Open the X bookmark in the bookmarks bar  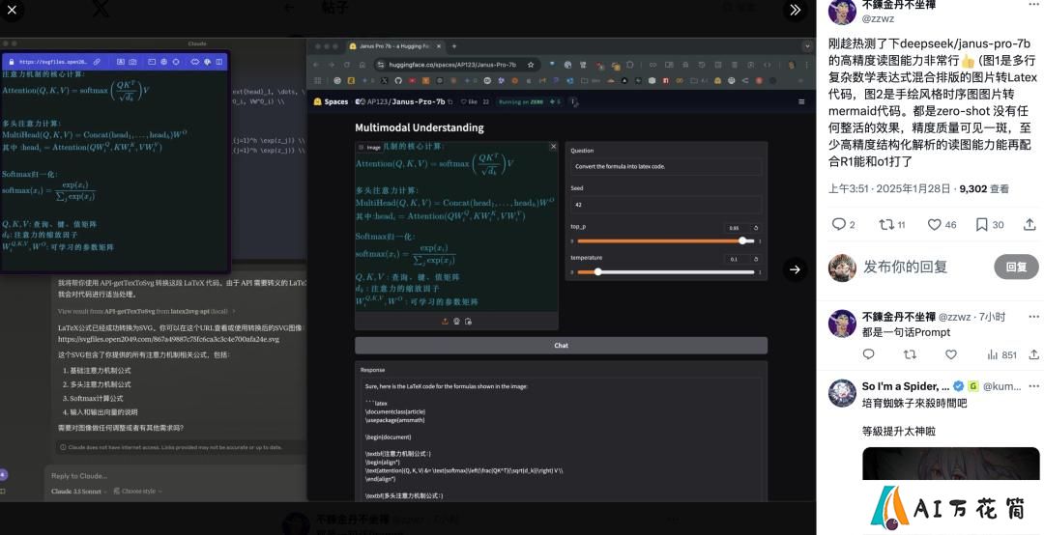[x=384, y=80]
